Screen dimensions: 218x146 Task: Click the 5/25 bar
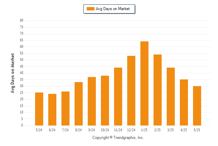point(197,106)
